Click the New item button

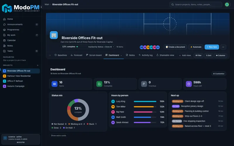212,47
